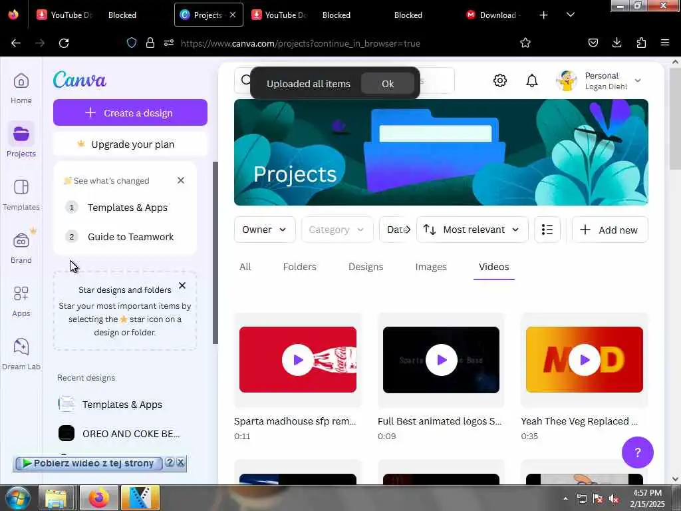Viewport: 681px width, 511px height.
Task: Play the Sparta madhouse sfp video
Action: 297,359
